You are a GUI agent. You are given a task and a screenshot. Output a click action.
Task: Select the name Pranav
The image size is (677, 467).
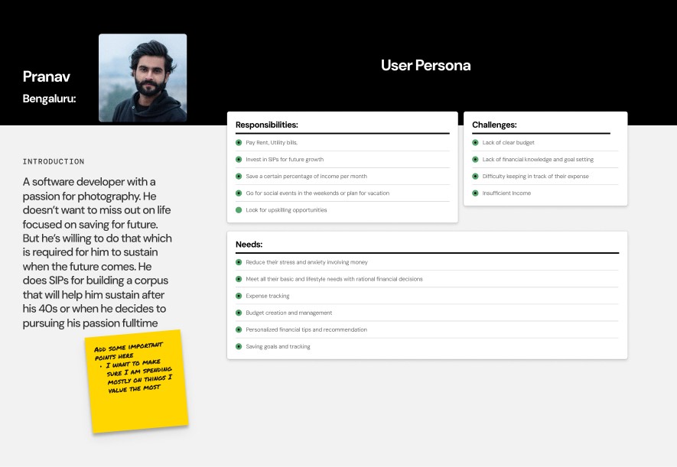[46, 76]
